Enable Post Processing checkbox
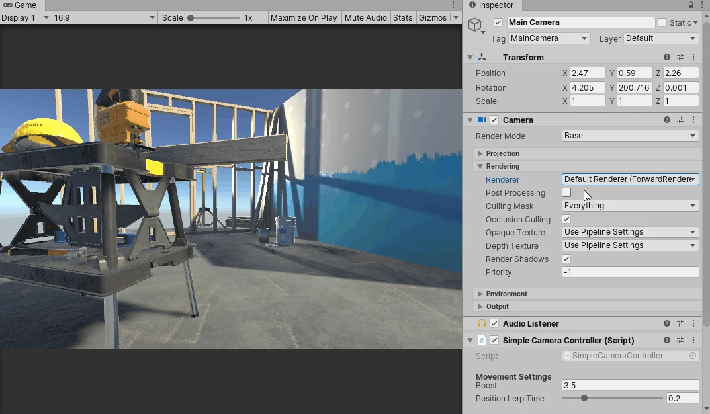Viewport: 710px width, 414px height. click(x=566, y=192)
